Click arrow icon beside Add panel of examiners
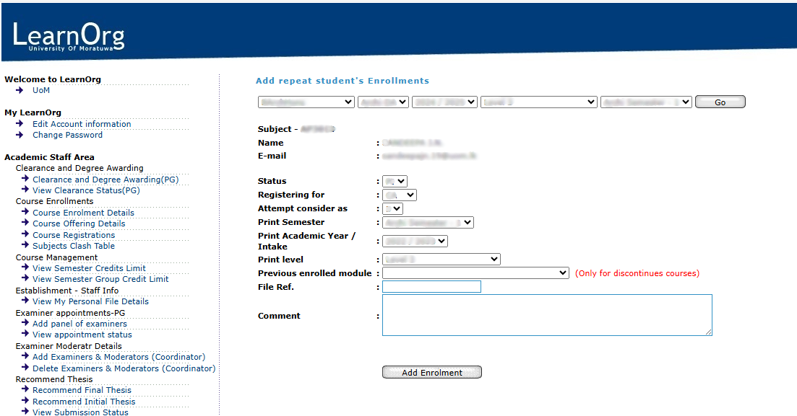The image size is (797, 416). pos(25,323)
